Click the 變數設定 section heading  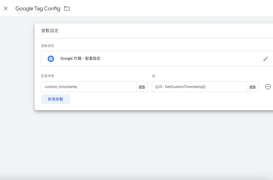coord(50,31)
